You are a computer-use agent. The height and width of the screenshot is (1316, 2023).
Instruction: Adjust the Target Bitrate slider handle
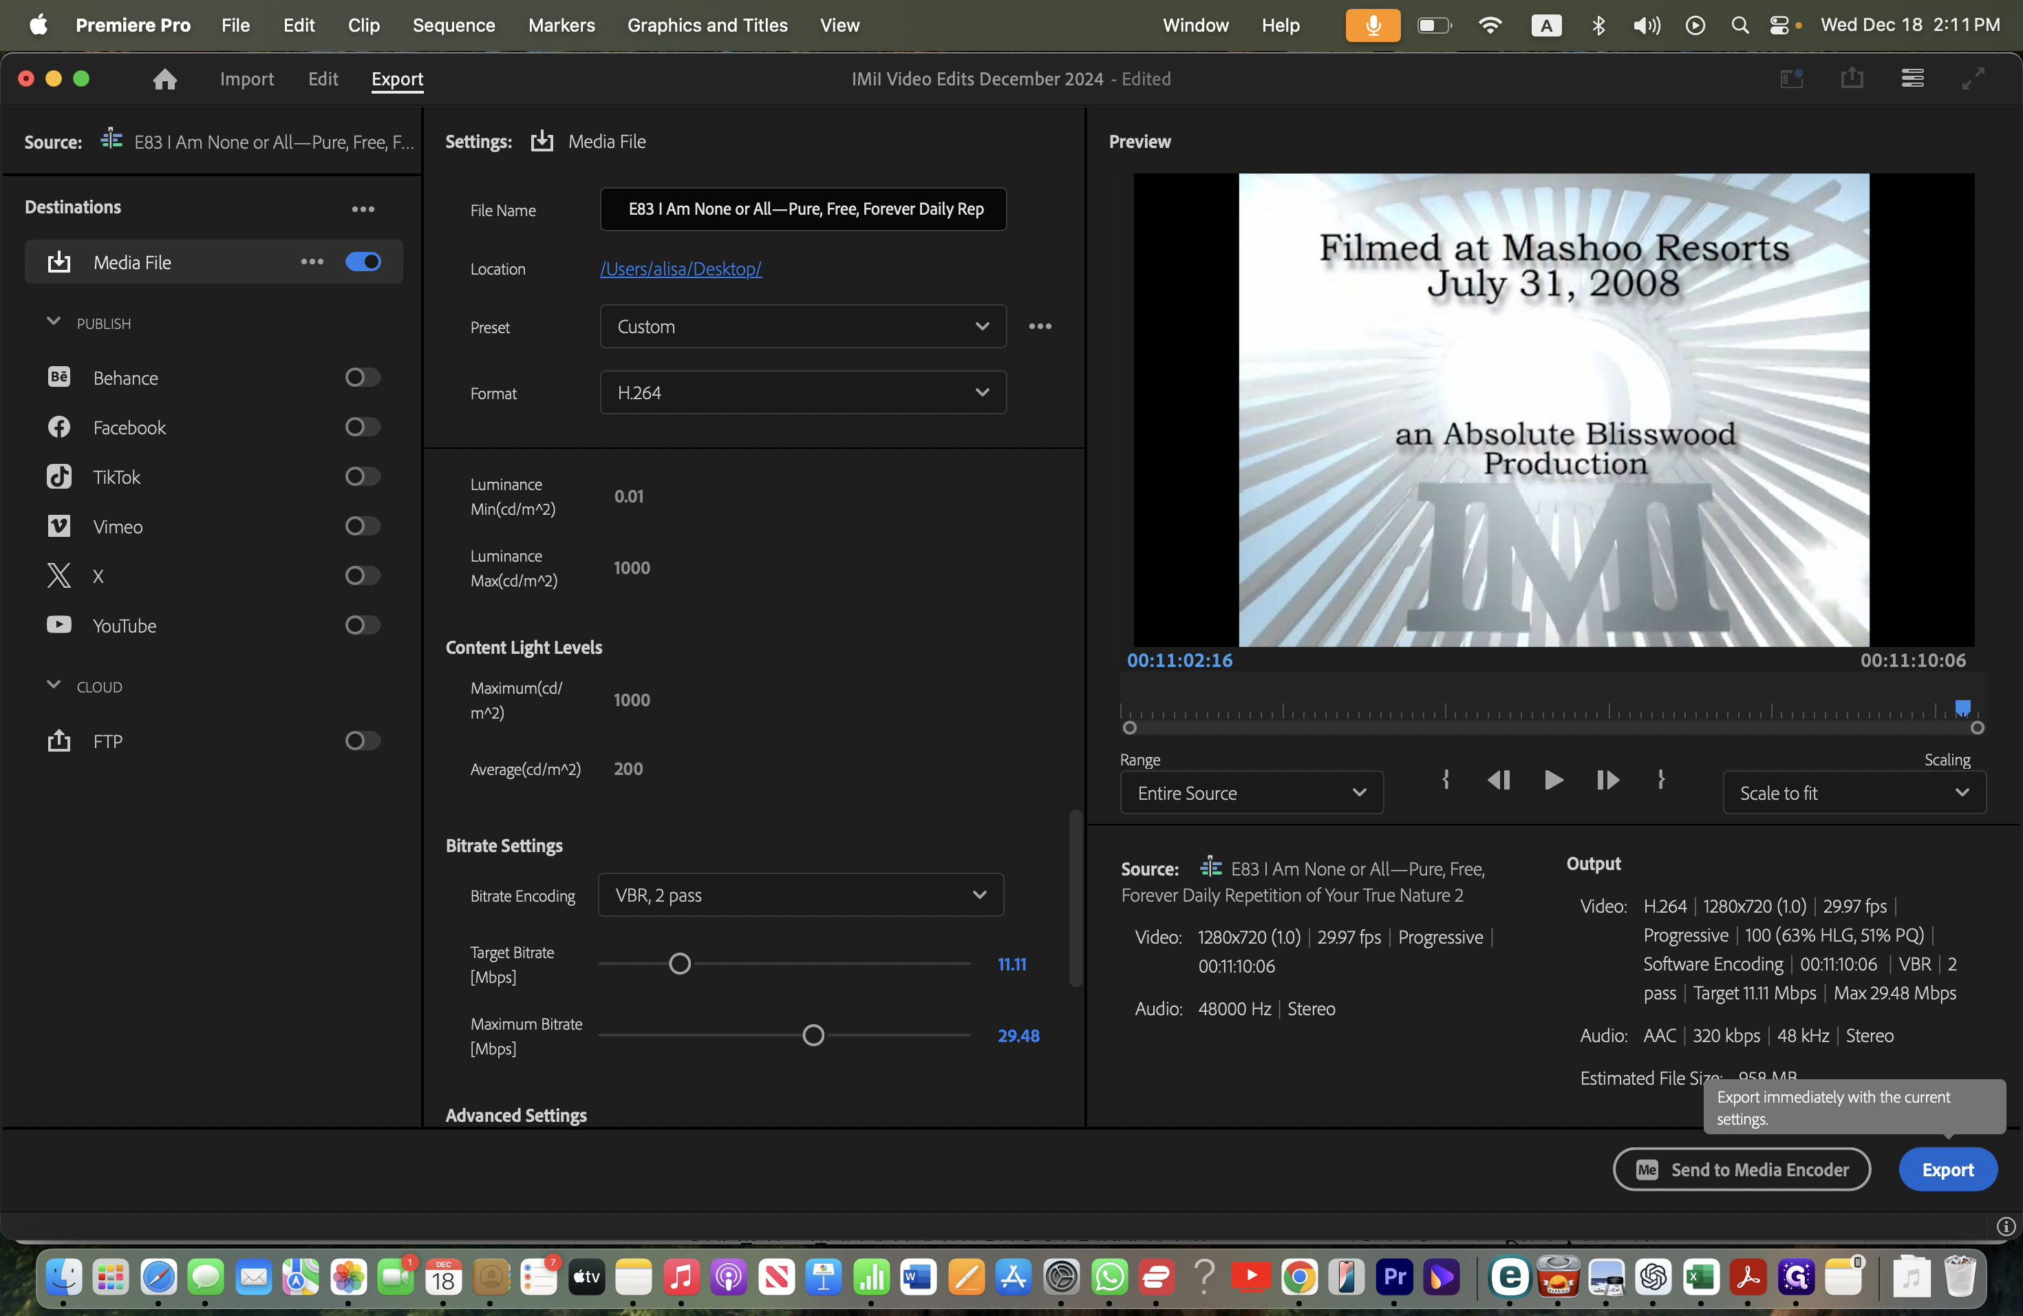679,964
